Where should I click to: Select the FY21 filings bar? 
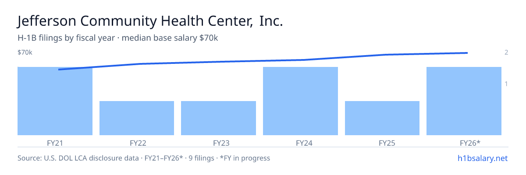pyautogui.click(x=55, y=101)
